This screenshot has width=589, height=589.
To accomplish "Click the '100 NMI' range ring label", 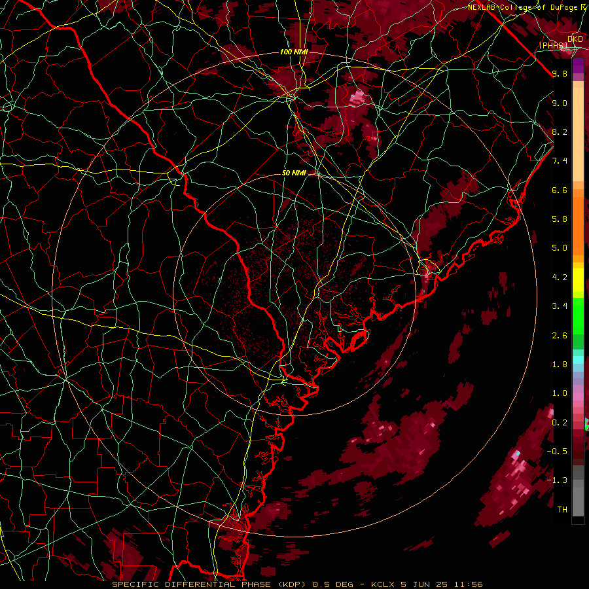I will 294,52.
